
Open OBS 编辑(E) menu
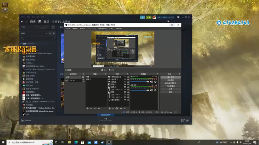coord(75,29)
